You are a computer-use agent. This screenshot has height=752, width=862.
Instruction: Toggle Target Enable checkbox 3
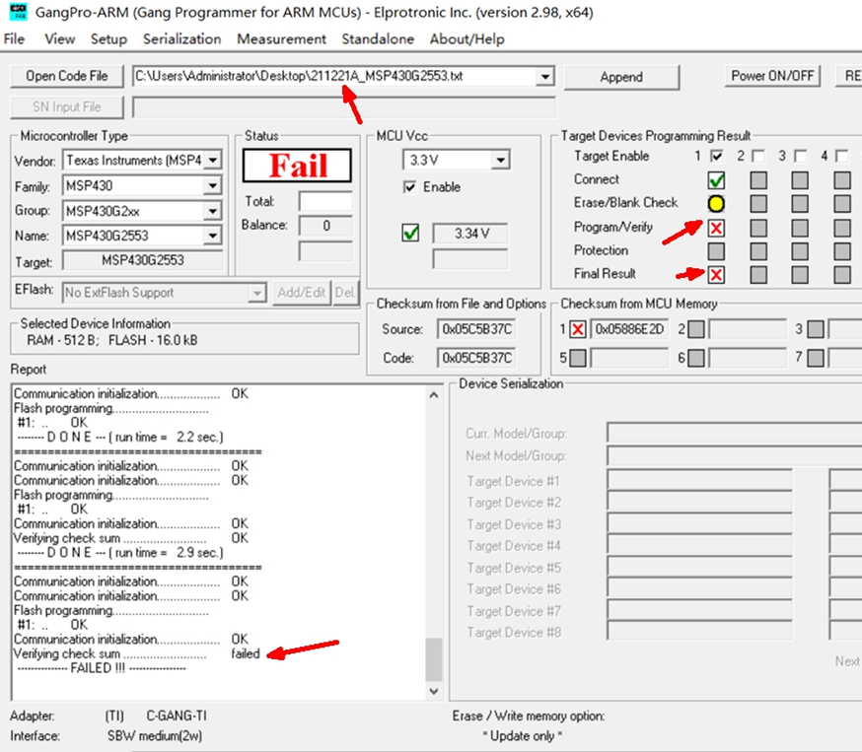tap(801, 156)
